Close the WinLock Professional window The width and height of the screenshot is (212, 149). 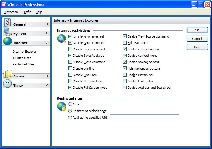pos(207,5)
